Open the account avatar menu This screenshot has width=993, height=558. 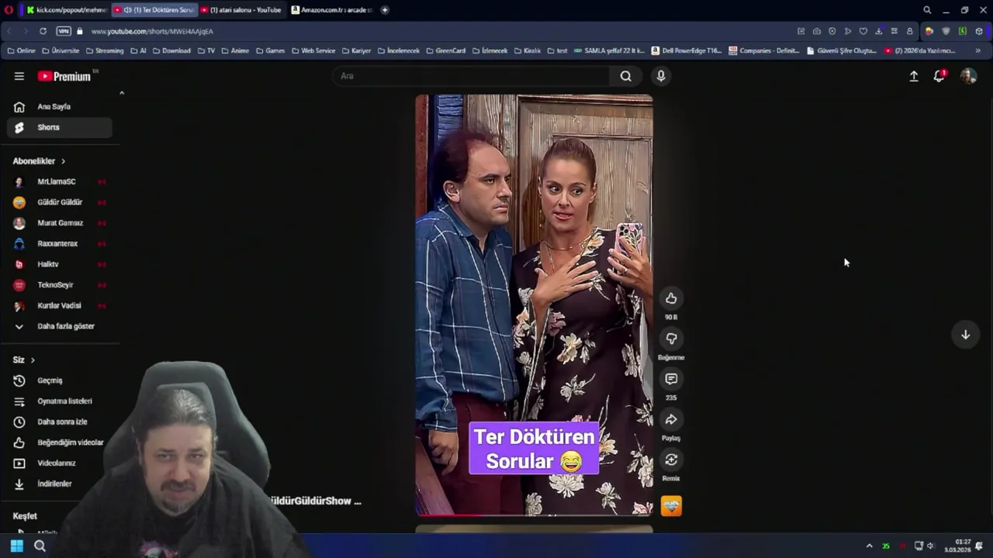click(968, 76)
